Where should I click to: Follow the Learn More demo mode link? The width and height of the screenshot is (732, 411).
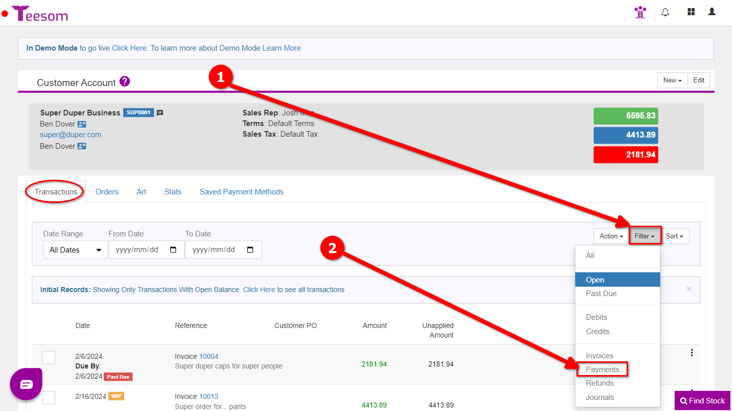point(281,48)
